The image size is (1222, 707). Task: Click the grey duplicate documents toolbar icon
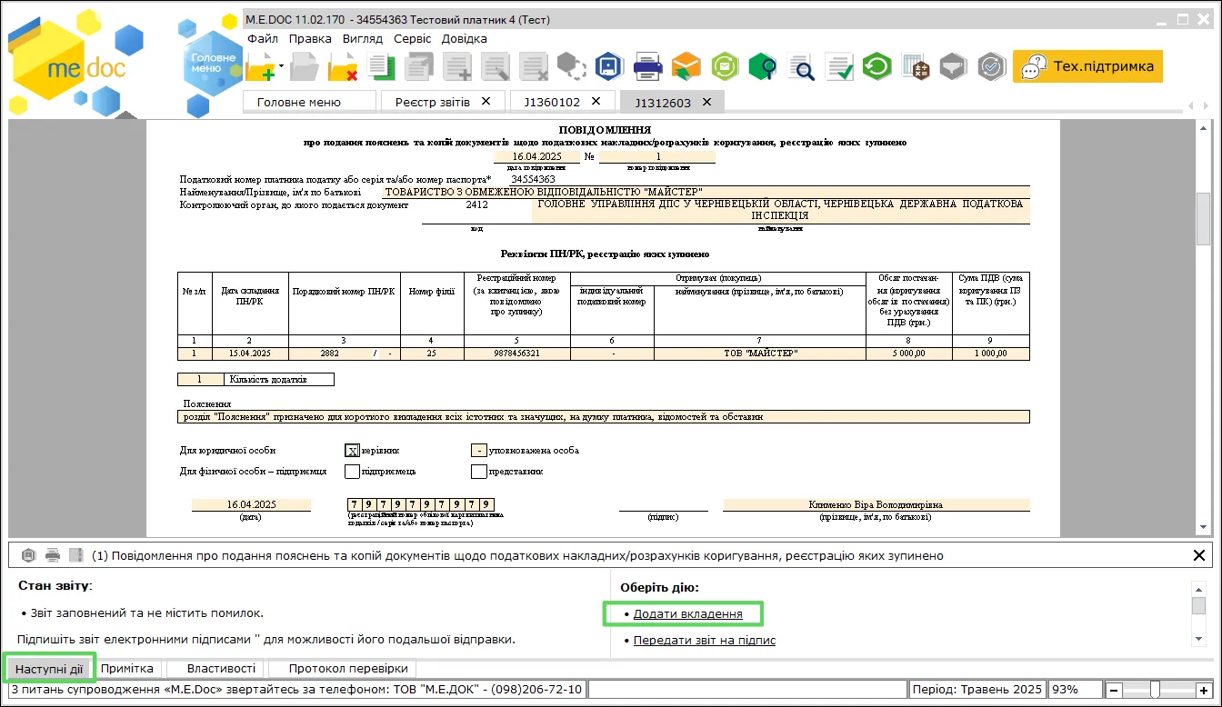[x=419, y=66]
